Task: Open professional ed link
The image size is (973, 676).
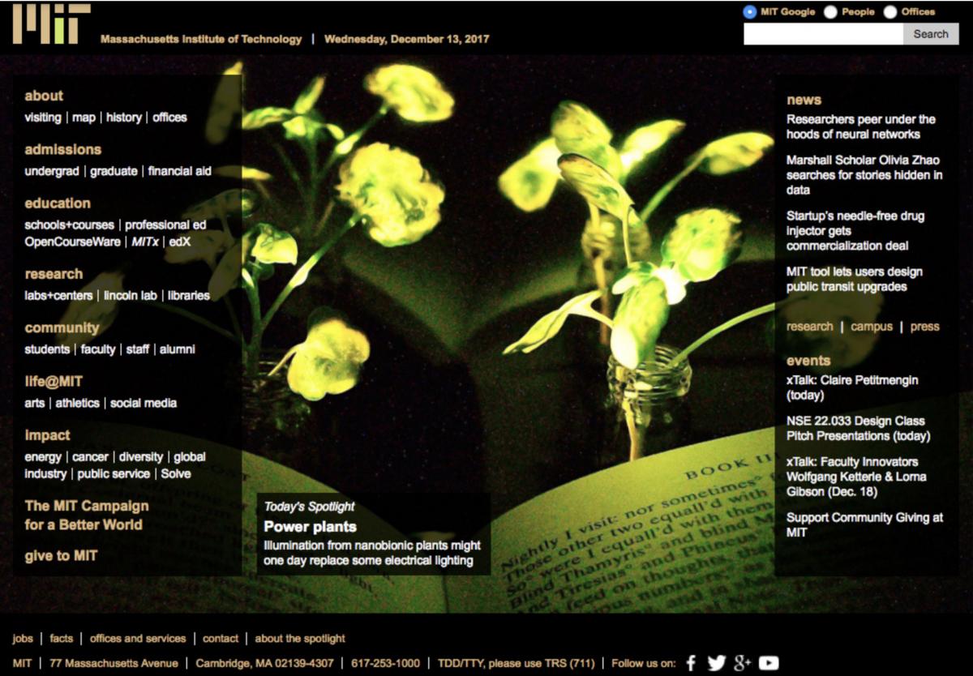Action: coord(165,225)
